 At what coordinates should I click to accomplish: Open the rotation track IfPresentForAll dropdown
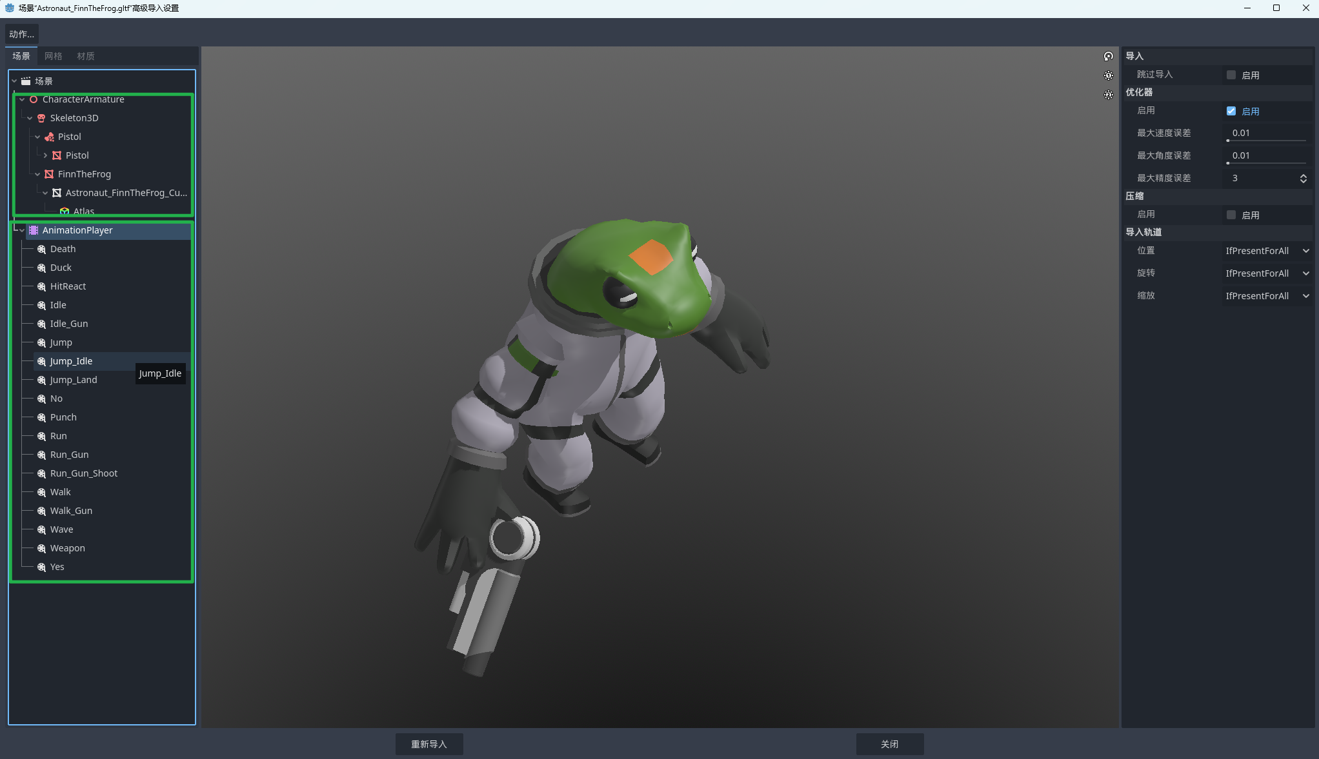(1267, 273)
